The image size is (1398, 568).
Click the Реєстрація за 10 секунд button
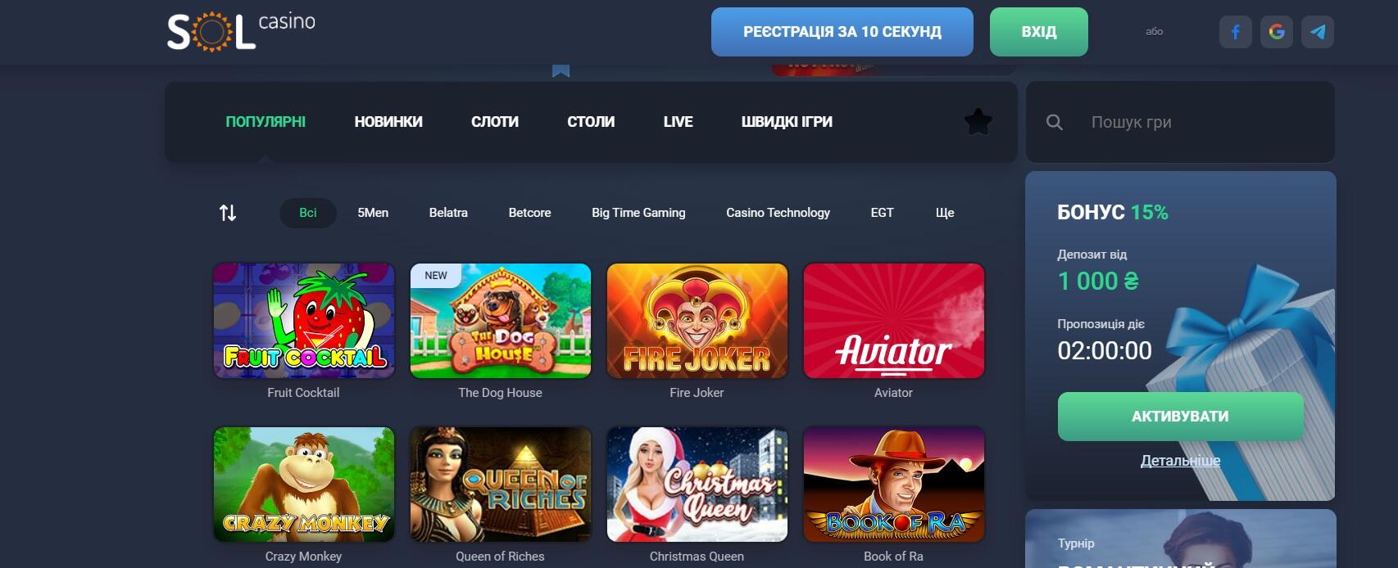pos(842,32)
